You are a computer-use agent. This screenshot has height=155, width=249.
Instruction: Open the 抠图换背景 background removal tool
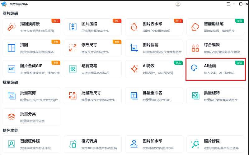tap(31, 27)
